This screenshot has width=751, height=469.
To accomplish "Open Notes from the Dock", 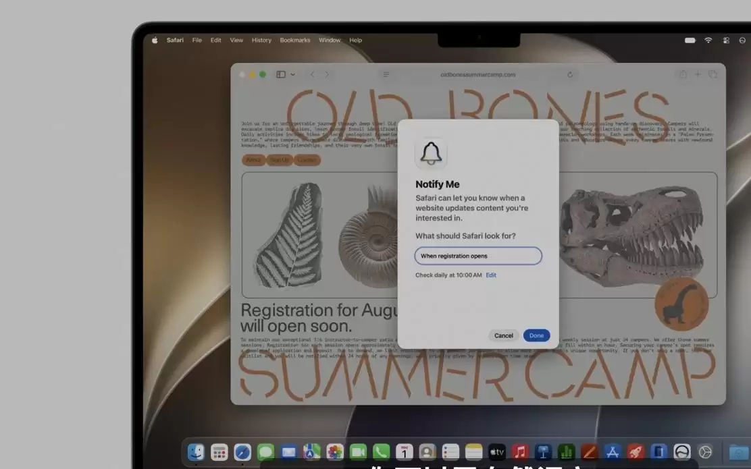I will tap(473, 451).
